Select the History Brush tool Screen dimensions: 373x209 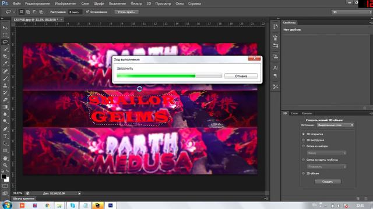click(x=5, y=93)
